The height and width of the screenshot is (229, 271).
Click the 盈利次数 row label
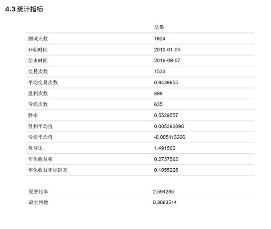tap(38, 94)
